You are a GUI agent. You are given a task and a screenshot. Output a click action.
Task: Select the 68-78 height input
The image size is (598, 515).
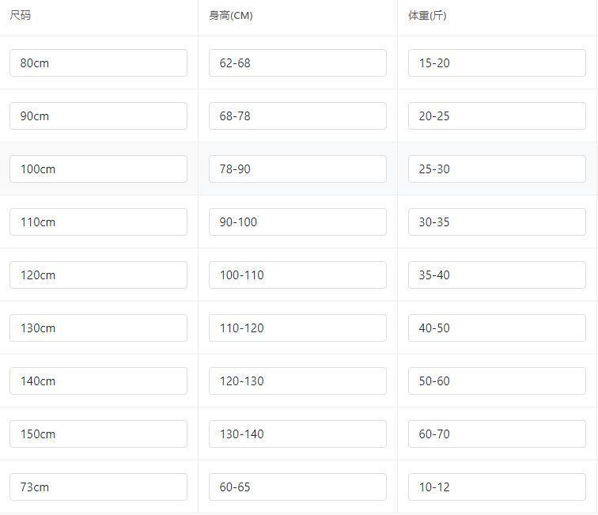click(x=297, y=116)
